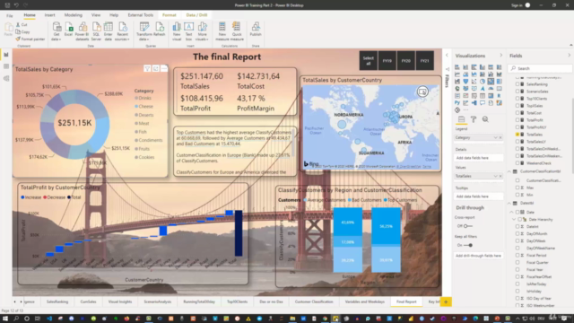Click the FY21 slicer button
Image resolution: width=574 pixels, height=323 pixels.
[x=424, y=61]
